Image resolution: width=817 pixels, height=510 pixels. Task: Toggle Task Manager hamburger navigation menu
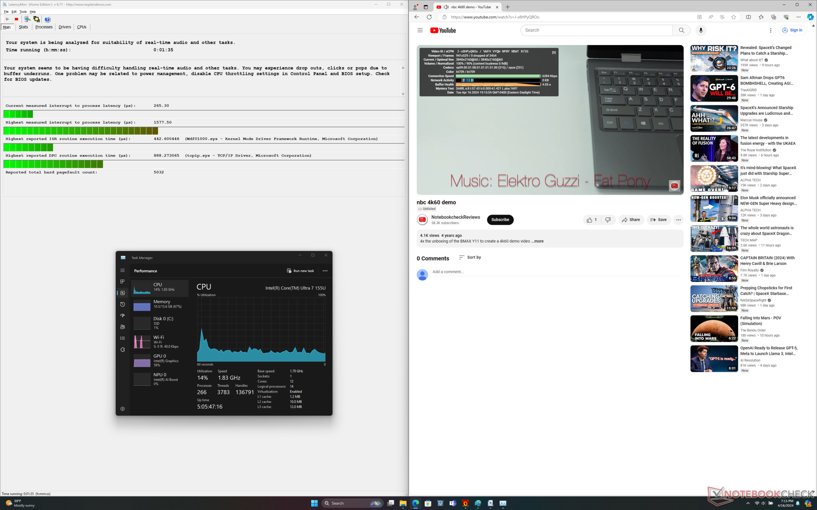(123, 271)
